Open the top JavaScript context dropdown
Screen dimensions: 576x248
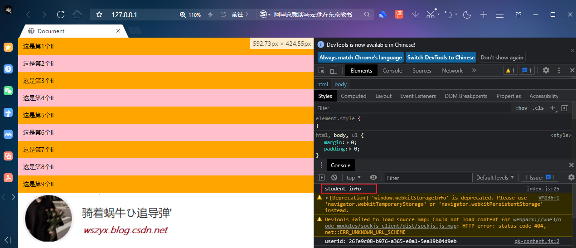[353, 178]
